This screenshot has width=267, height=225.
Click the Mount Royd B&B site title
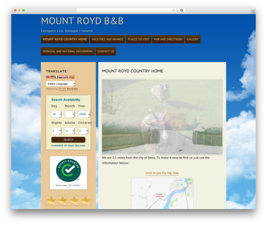(x=82, y=21)
